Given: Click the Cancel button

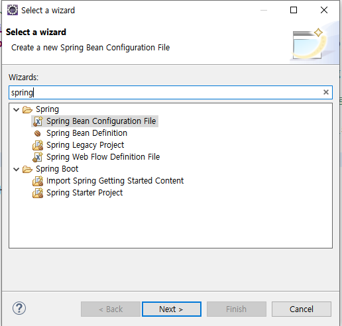Looking at the screenshot, I should 302,309.
